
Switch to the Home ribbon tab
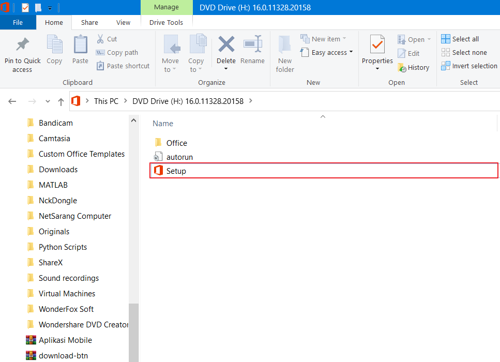click(x=54, y=22)
